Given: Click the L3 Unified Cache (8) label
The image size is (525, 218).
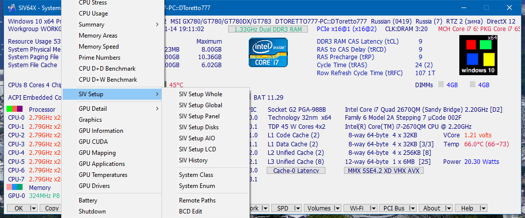Looking at the screenshot, I should [x=296, y=162].
